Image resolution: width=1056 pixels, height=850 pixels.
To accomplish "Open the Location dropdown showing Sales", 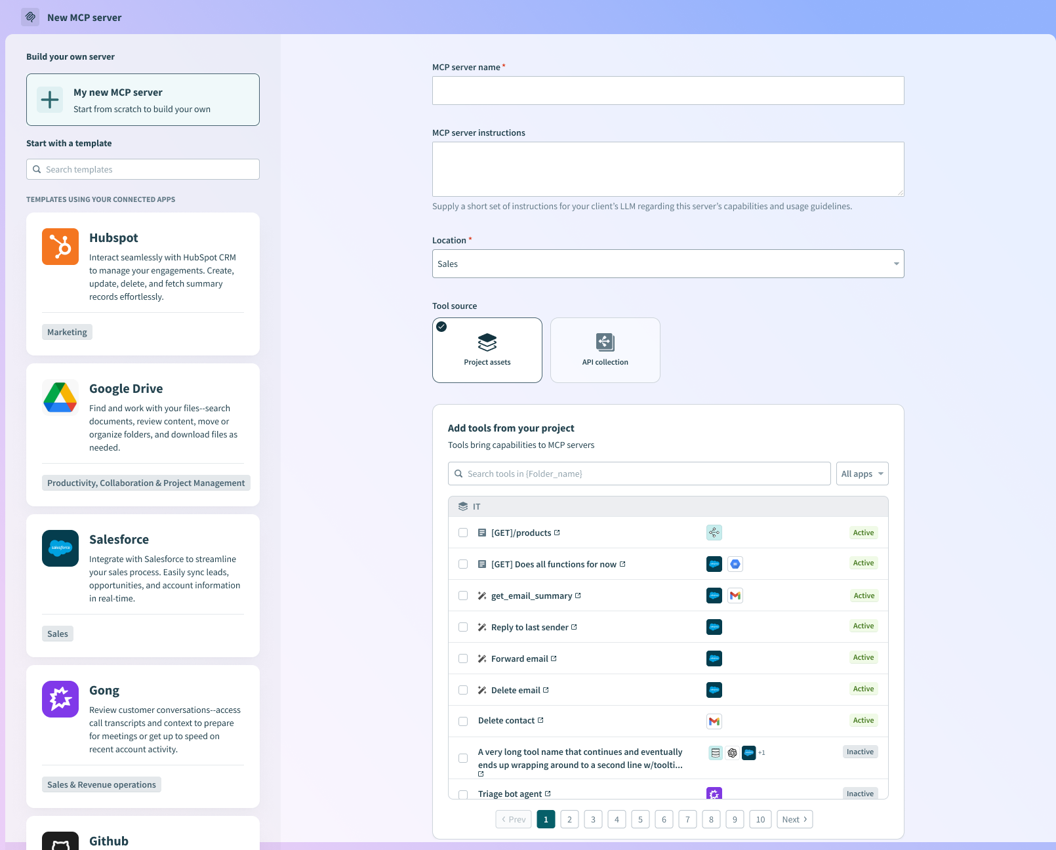I will [x=668, y=264].
